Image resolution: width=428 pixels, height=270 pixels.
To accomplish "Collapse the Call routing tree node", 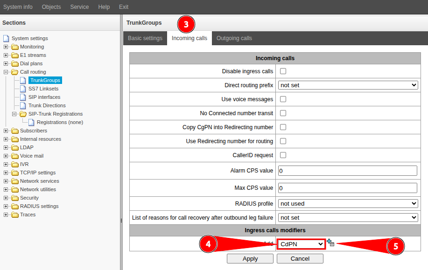I will (x=6, y=72).
